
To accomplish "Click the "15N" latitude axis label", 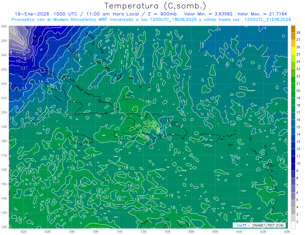I will point(4,184).
